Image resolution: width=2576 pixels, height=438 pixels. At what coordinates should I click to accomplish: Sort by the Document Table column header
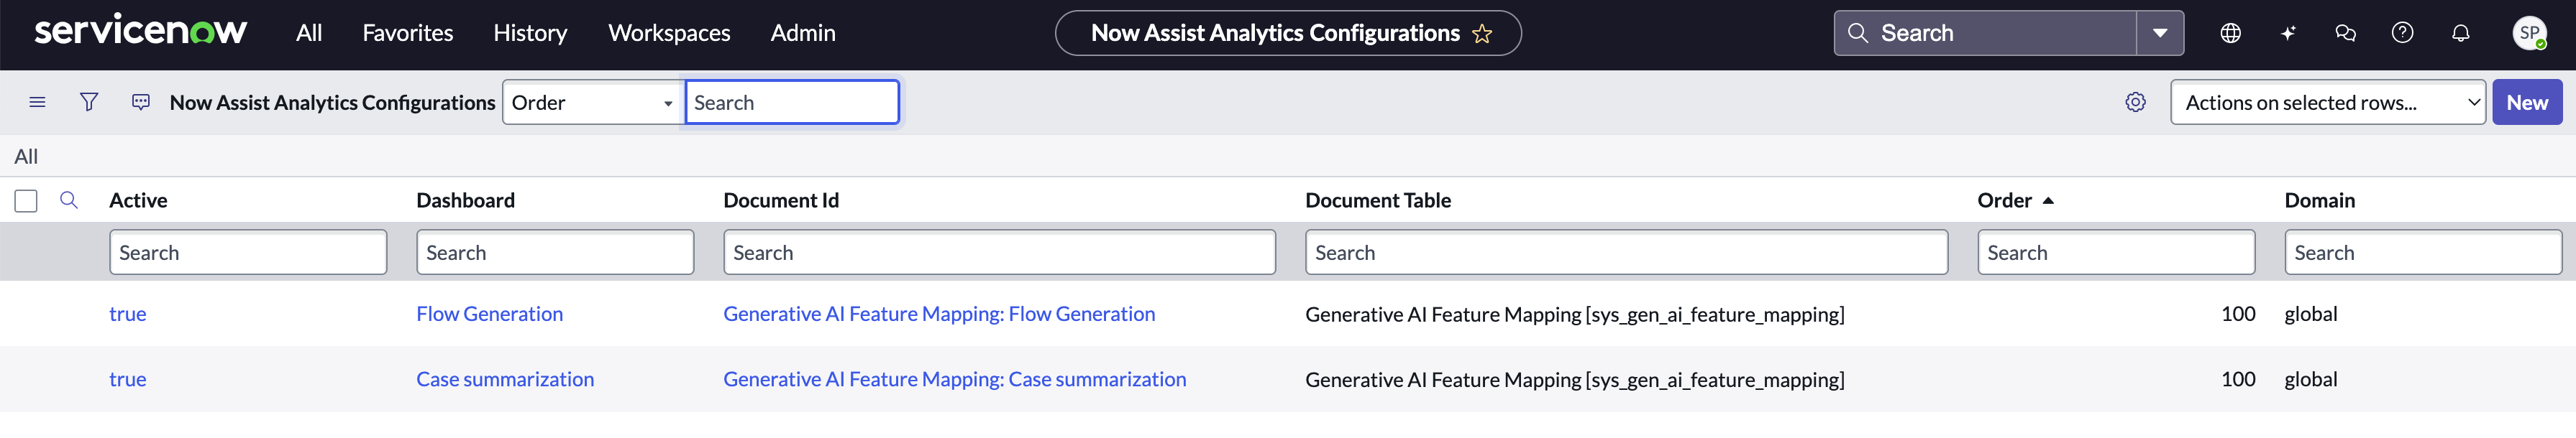pos(1378,200)
